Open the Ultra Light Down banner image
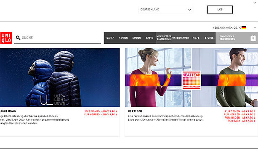 pos(60,78)
